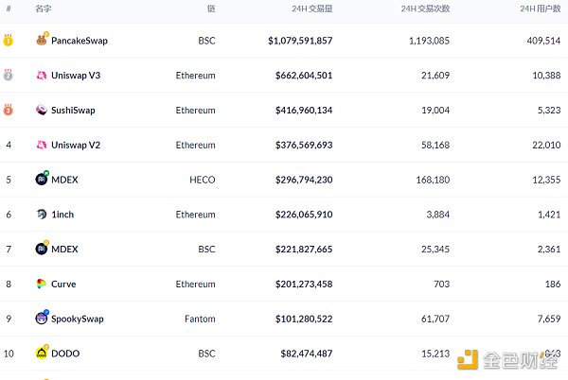The height and width of the screenshot is (380, 568).
Task: Open the SpookySwap name link
Action: (77, 319)
